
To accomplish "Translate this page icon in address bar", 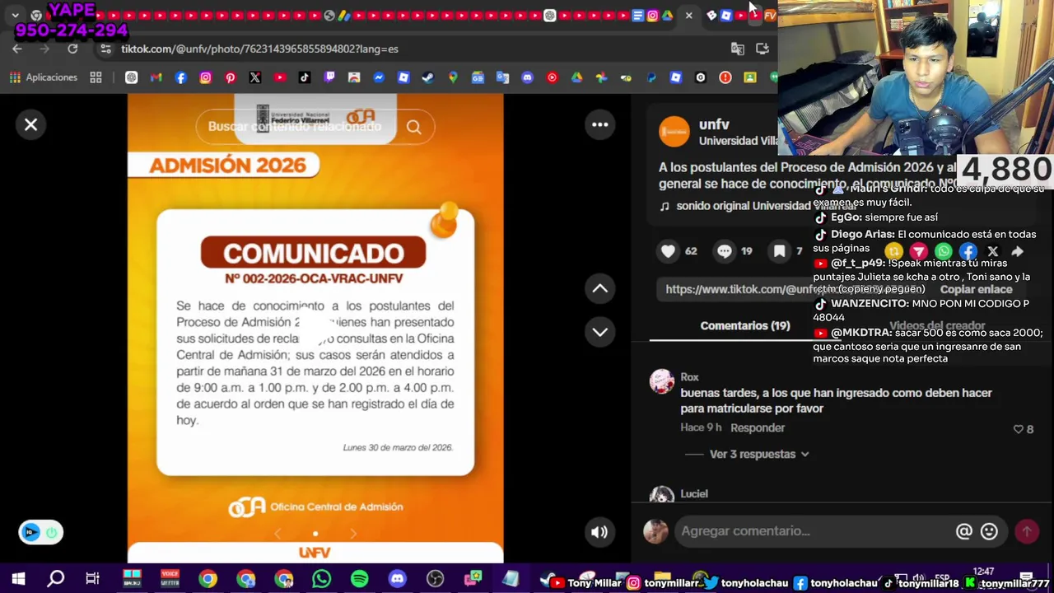I will pos(738,49).
